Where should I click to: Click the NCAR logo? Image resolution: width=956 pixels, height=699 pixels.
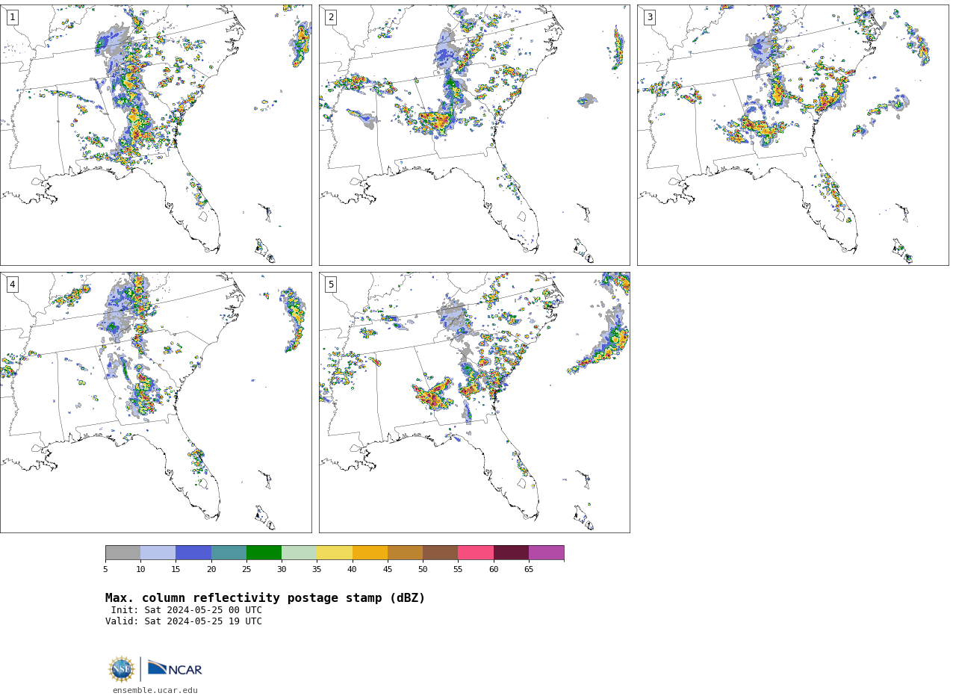[175, 668]
